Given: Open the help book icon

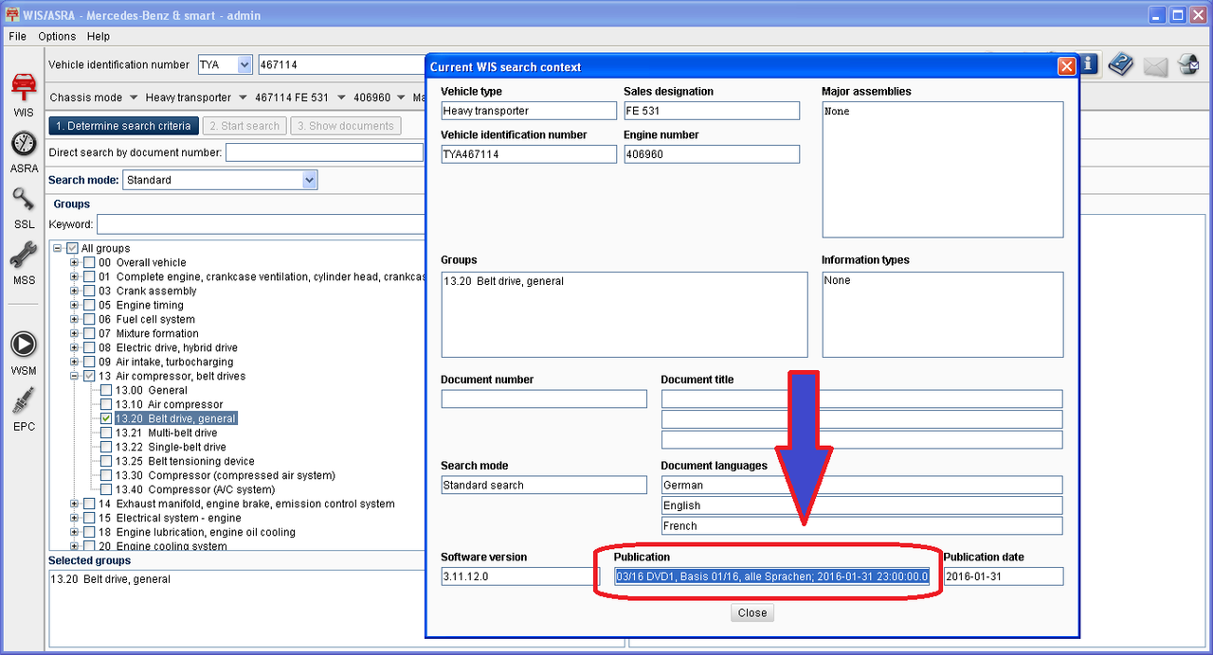Looking at the screenshot, I should 1121,64.
